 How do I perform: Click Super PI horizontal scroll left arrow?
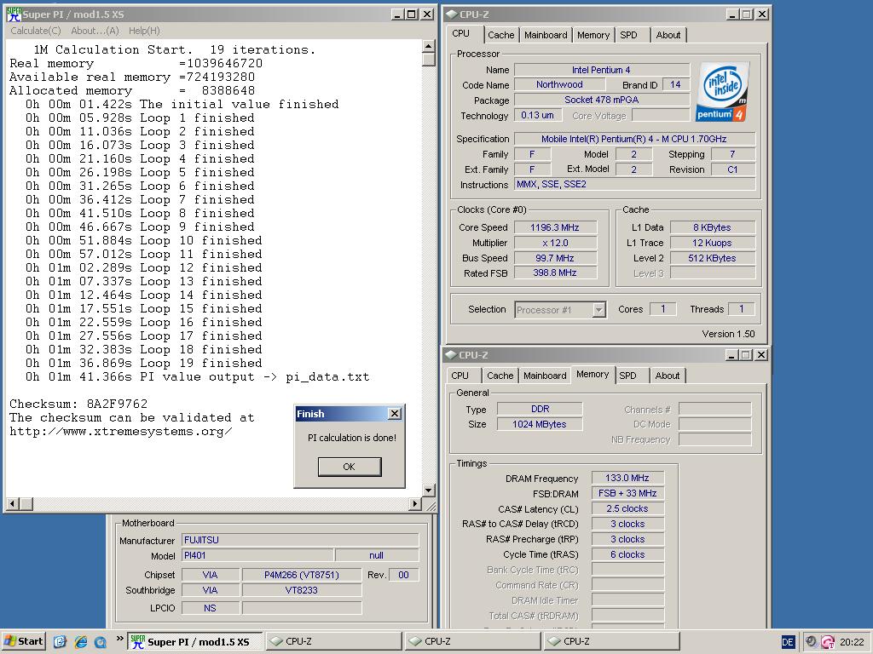12,504
